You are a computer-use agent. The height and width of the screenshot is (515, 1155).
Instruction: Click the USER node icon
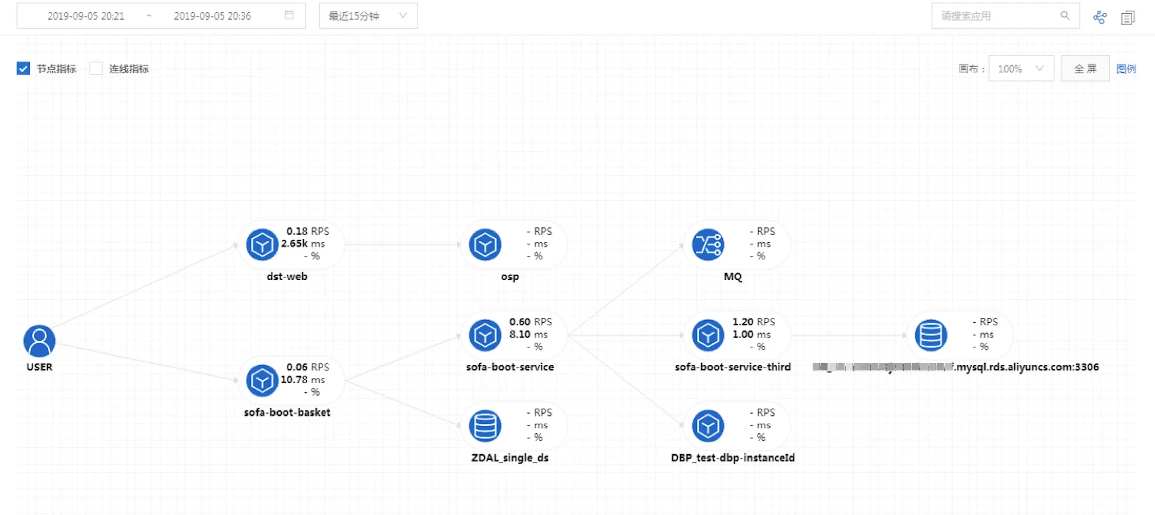(39, 341)
